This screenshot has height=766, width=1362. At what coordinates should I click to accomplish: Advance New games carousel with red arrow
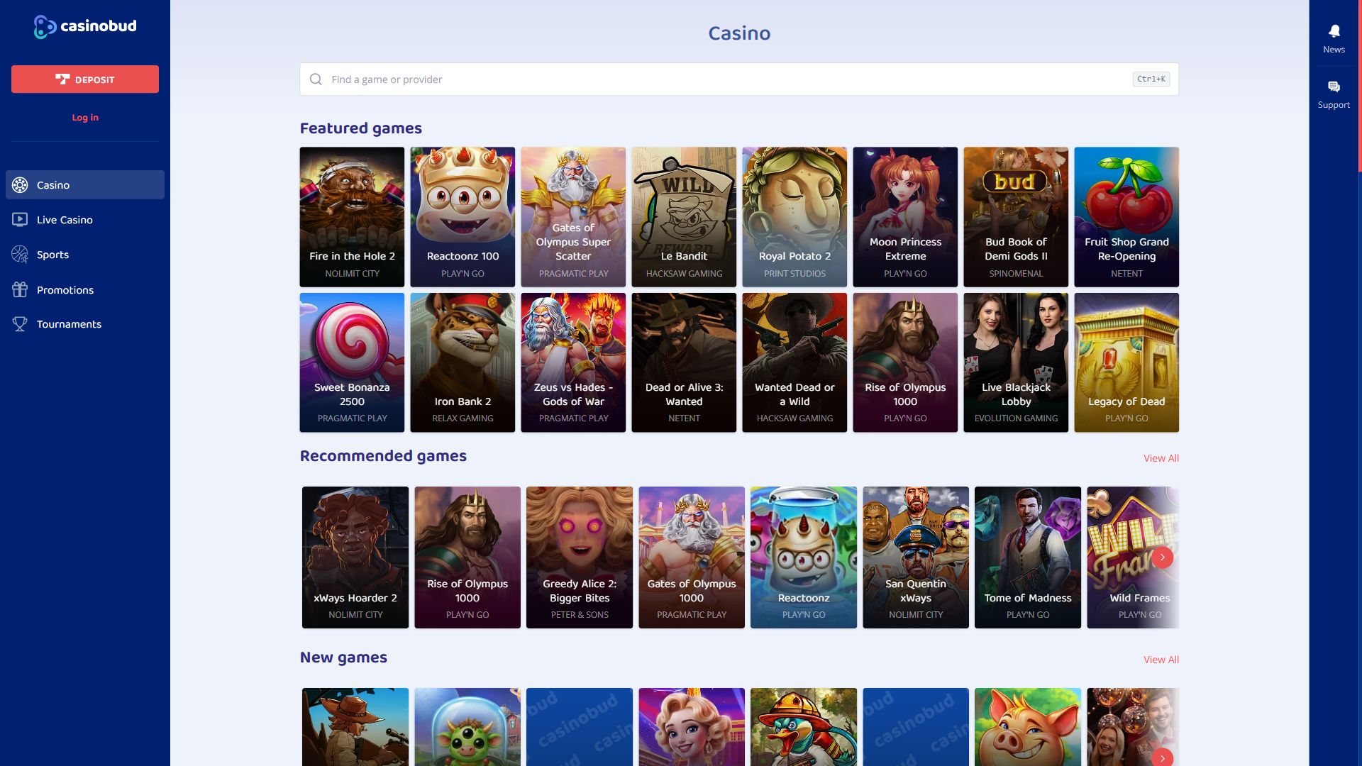pos(1162,757)
